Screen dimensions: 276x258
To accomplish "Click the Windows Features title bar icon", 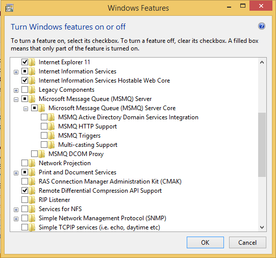I will click(9, 8).
